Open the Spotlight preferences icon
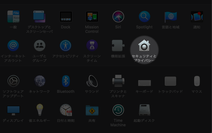 pos(145,17)
